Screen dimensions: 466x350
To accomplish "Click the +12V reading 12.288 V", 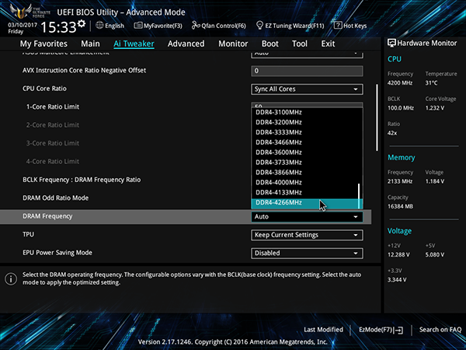I will point(398,255).
